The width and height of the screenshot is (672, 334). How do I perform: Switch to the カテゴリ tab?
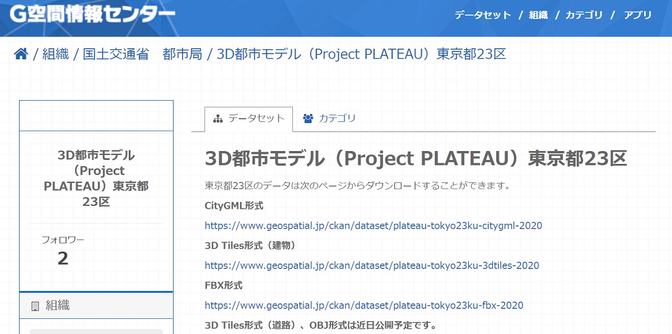pos(329,119)
